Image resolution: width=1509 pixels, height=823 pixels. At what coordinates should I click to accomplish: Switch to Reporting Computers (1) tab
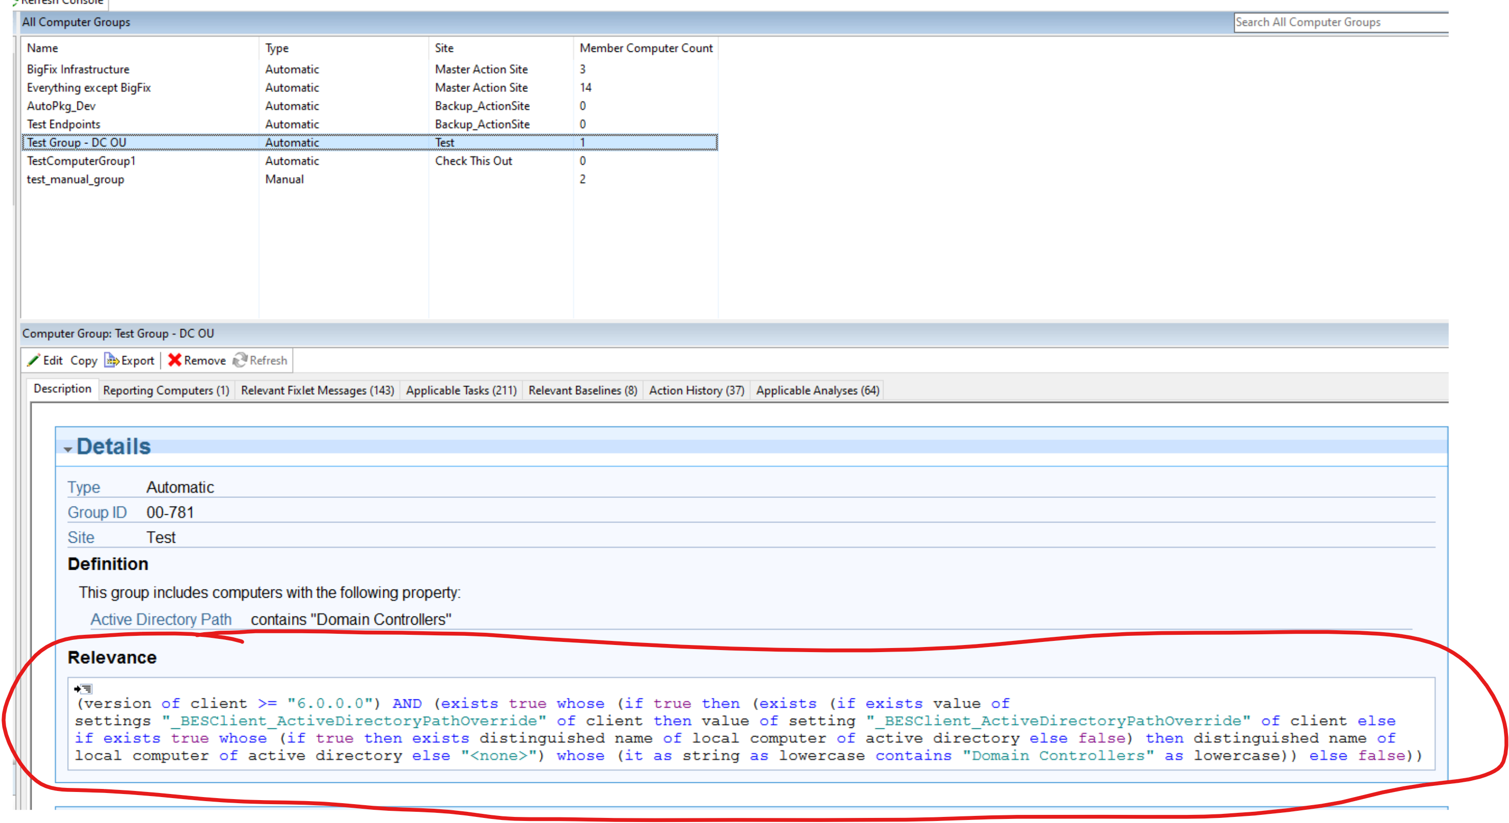(166, 391)
